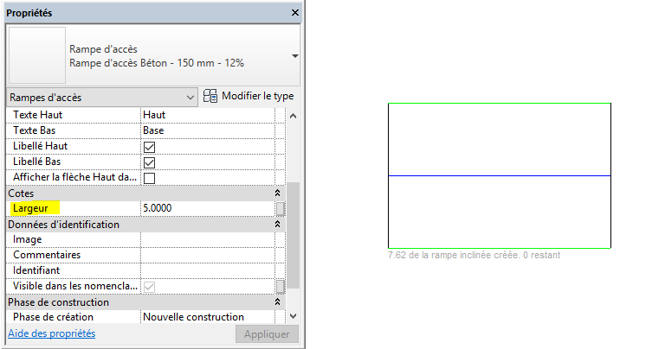Click Modifier le type button

(249, 96)
